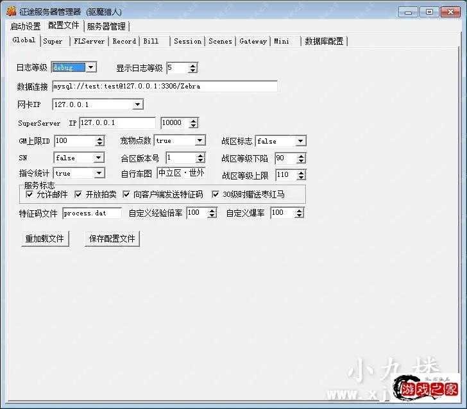Open the 数据库配置 tab
467x409 pixels.
coord(324,41)
